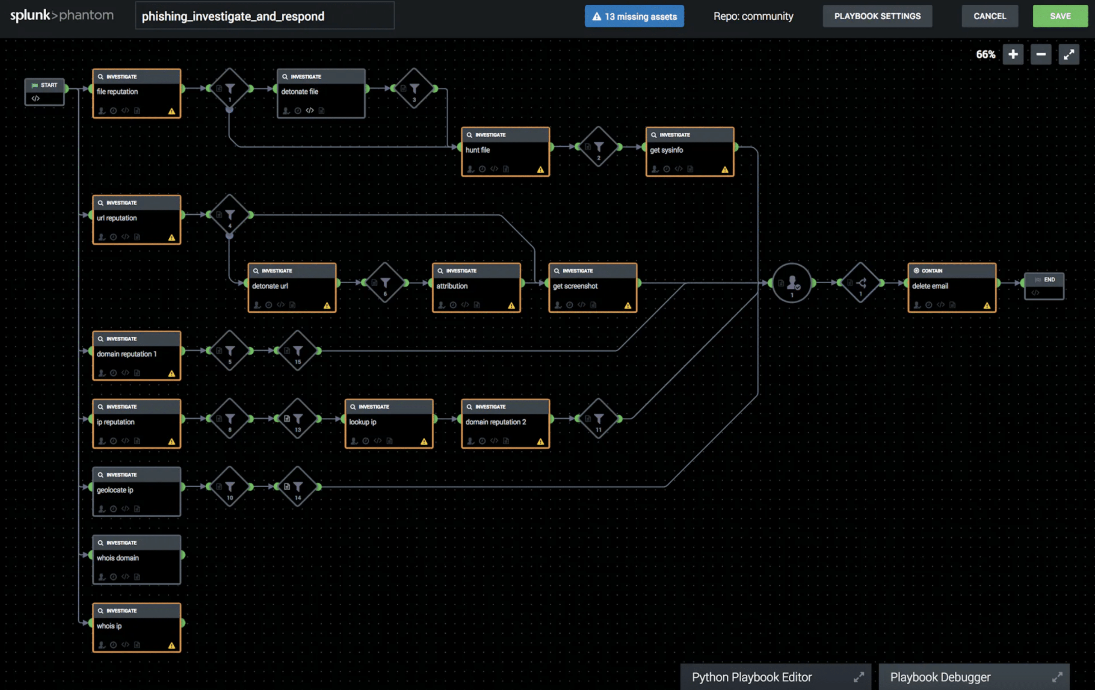
Task: Select the START block
Action: tap(44, 92)
